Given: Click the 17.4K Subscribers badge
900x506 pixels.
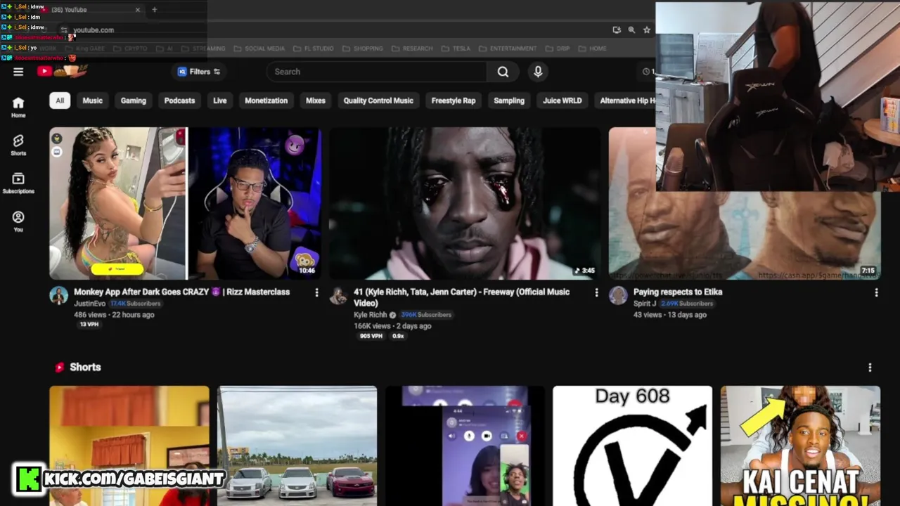Looking at the screenshot, I should point(135,304).
